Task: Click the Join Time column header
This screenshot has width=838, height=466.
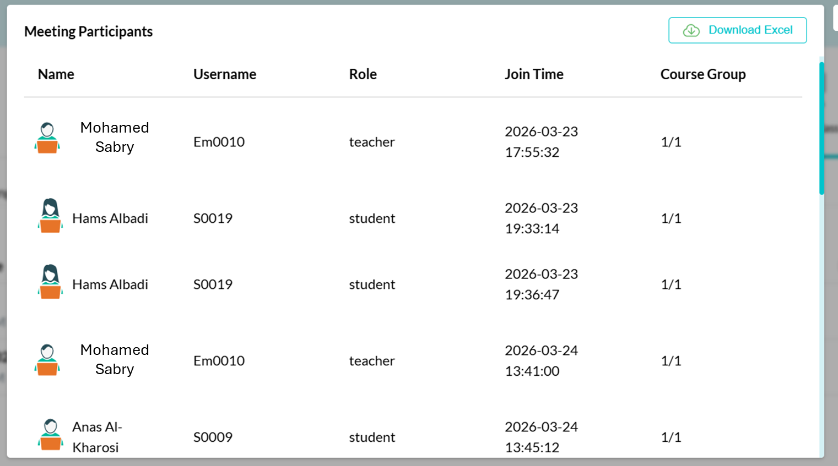Action: click(x=534, y=74)
